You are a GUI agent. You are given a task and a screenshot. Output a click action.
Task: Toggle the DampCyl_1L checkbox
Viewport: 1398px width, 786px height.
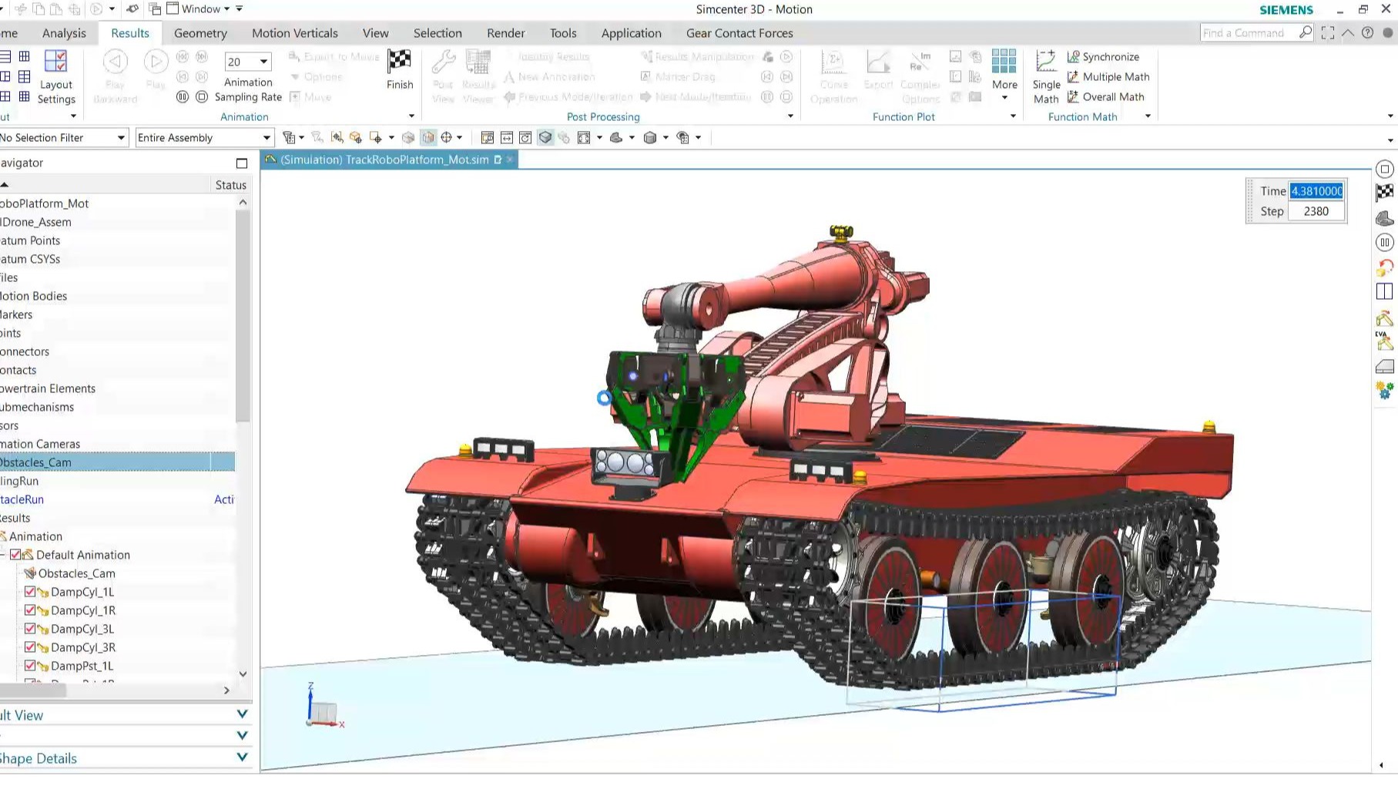click(30, 592)
